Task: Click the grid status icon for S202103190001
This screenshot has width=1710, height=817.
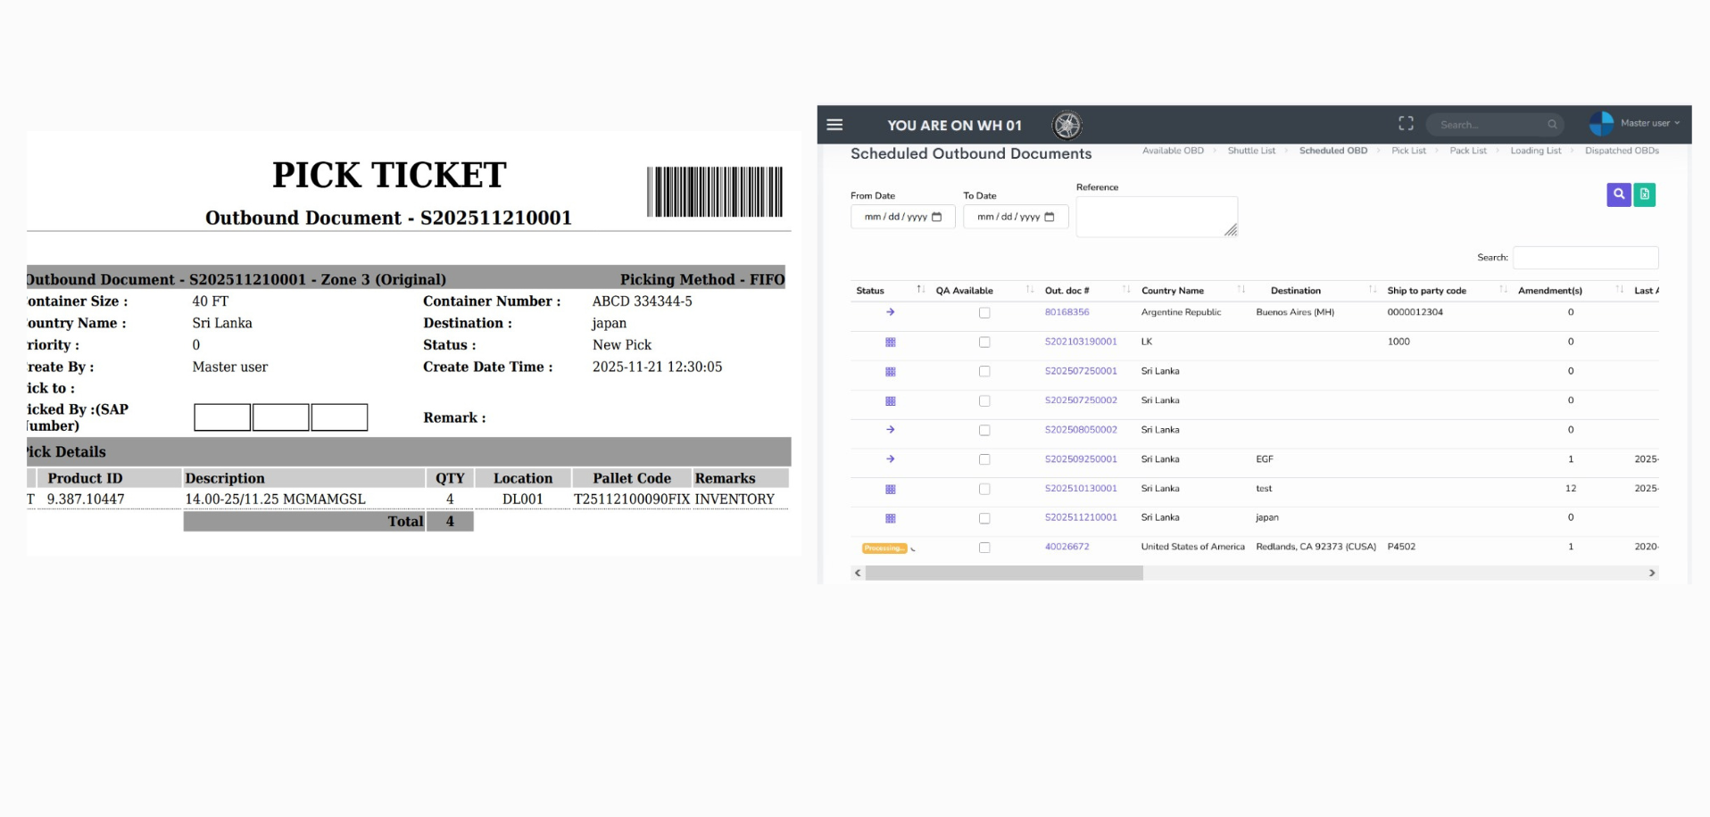Action: [x=890, y=342]
